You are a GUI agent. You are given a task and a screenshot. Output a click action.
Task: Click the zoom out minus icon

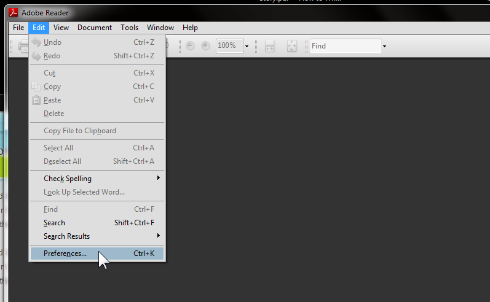190,46
